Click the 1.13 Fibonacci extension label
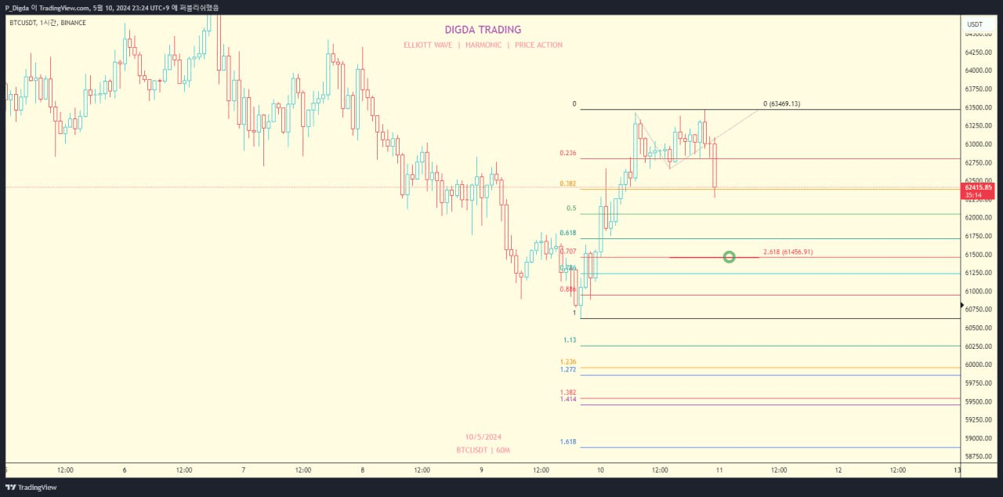Screen dimensions: 1003x497 click(570, 340)
